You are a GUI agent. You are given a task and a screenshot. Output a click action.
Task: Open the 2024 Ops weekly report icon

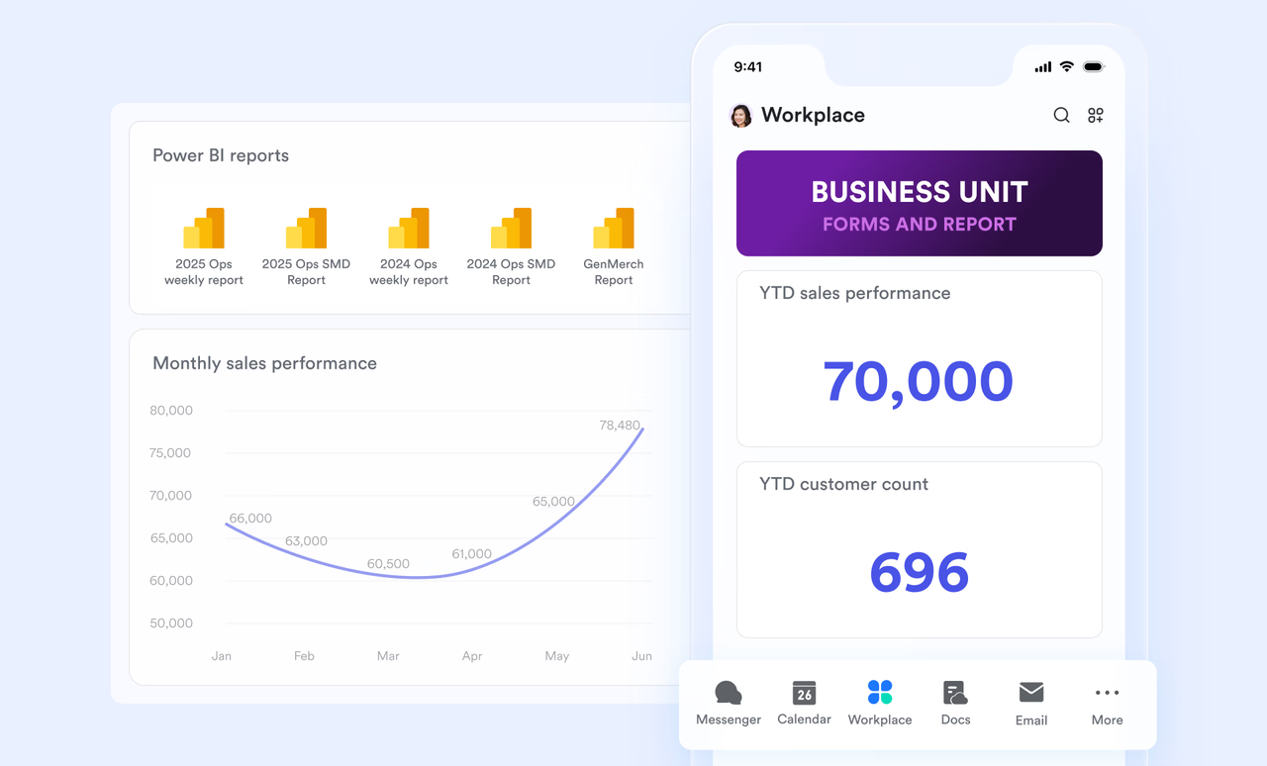click(x=409, y=229)
